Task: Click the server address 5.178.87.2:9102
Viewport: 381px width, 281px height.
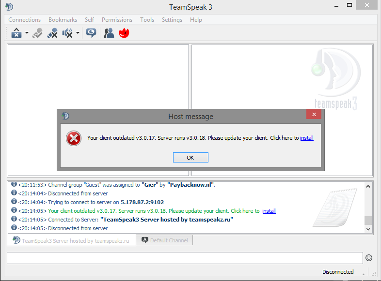Action: point(142,202)
